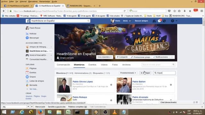
Task: Click Messenger icon in left sidebar
Action: tap(27, 38)
